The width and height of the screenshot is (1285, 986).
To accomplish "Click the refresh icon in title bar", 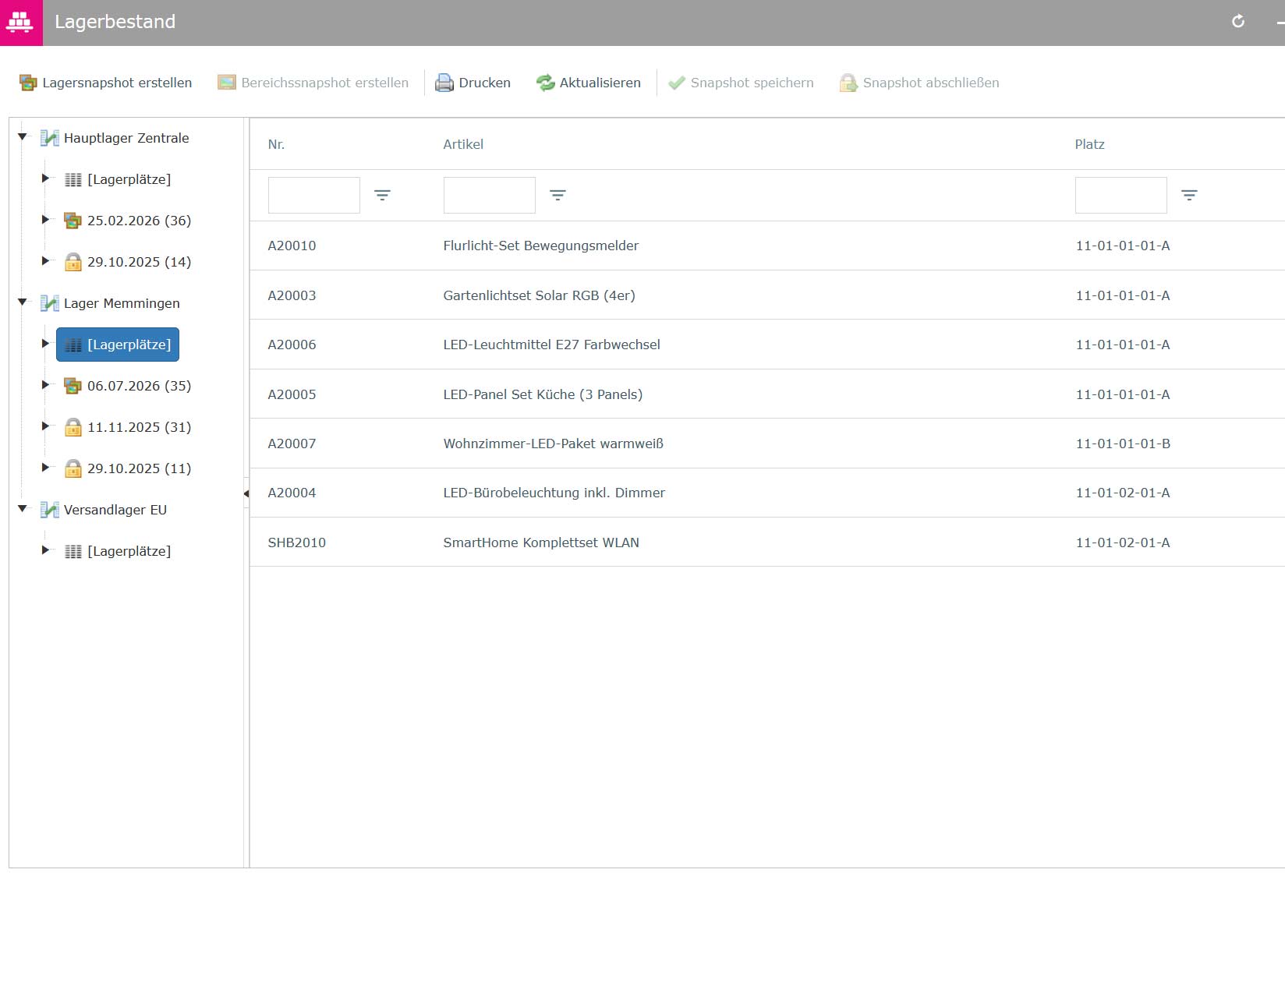I will point(1238,22).
